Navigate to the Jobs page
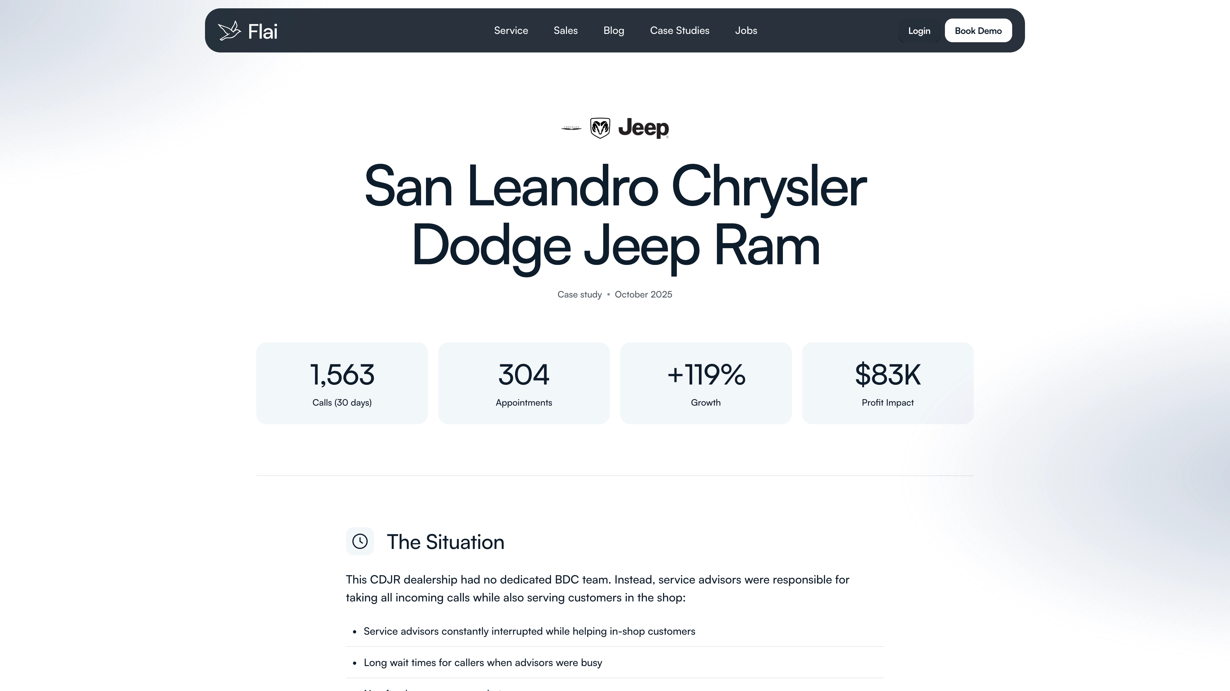 [x=746, y=30]
